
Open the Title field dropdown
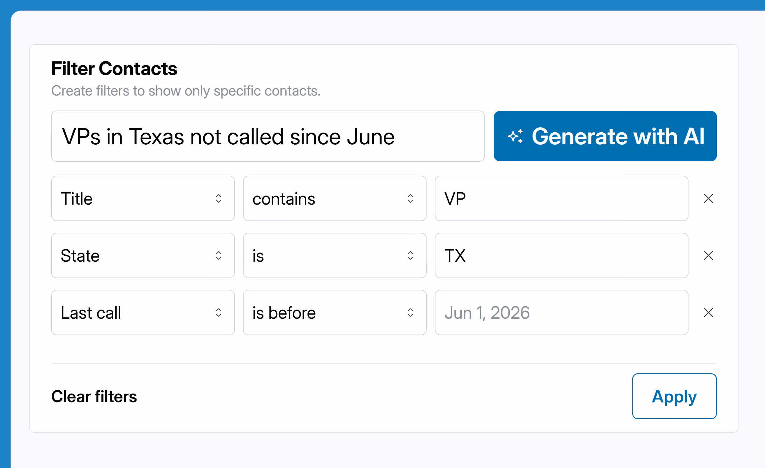(x=143, y=198)
